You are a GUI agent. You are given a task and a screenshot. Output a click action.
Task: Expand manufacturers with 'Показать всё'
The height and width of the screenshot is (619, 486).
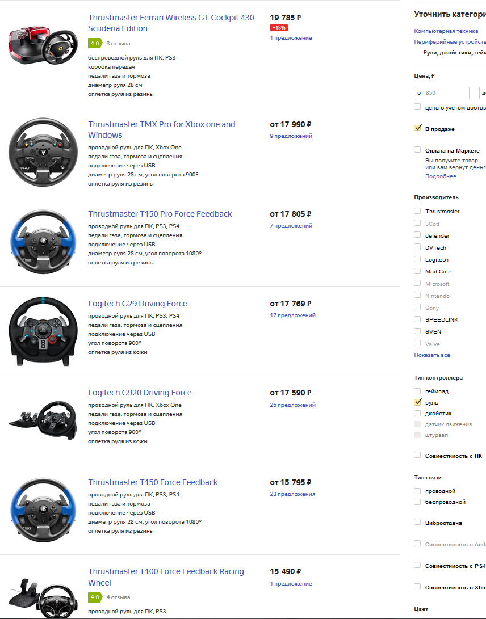click(432, 355)
